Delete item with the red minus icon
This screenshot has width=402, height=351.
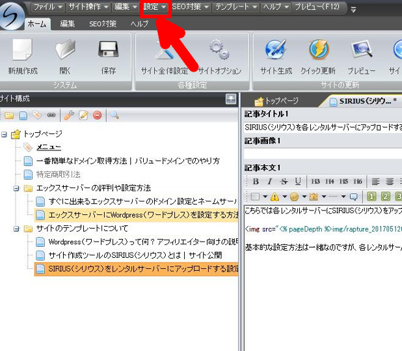click(98, 115)
